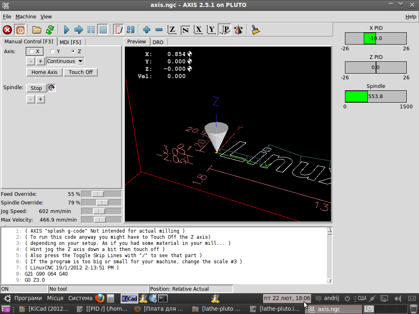Zoom in using the blue plus icon
The image size is (419, 314).
[x=146, y=30]
